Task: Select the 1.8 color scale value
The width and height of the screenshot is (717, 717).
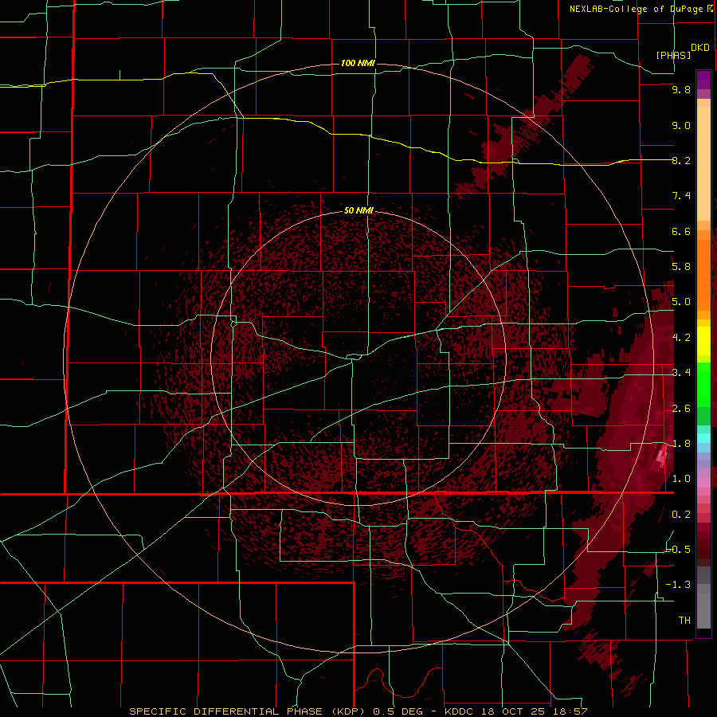Action: pyautogui.click(x=681, y=444)
